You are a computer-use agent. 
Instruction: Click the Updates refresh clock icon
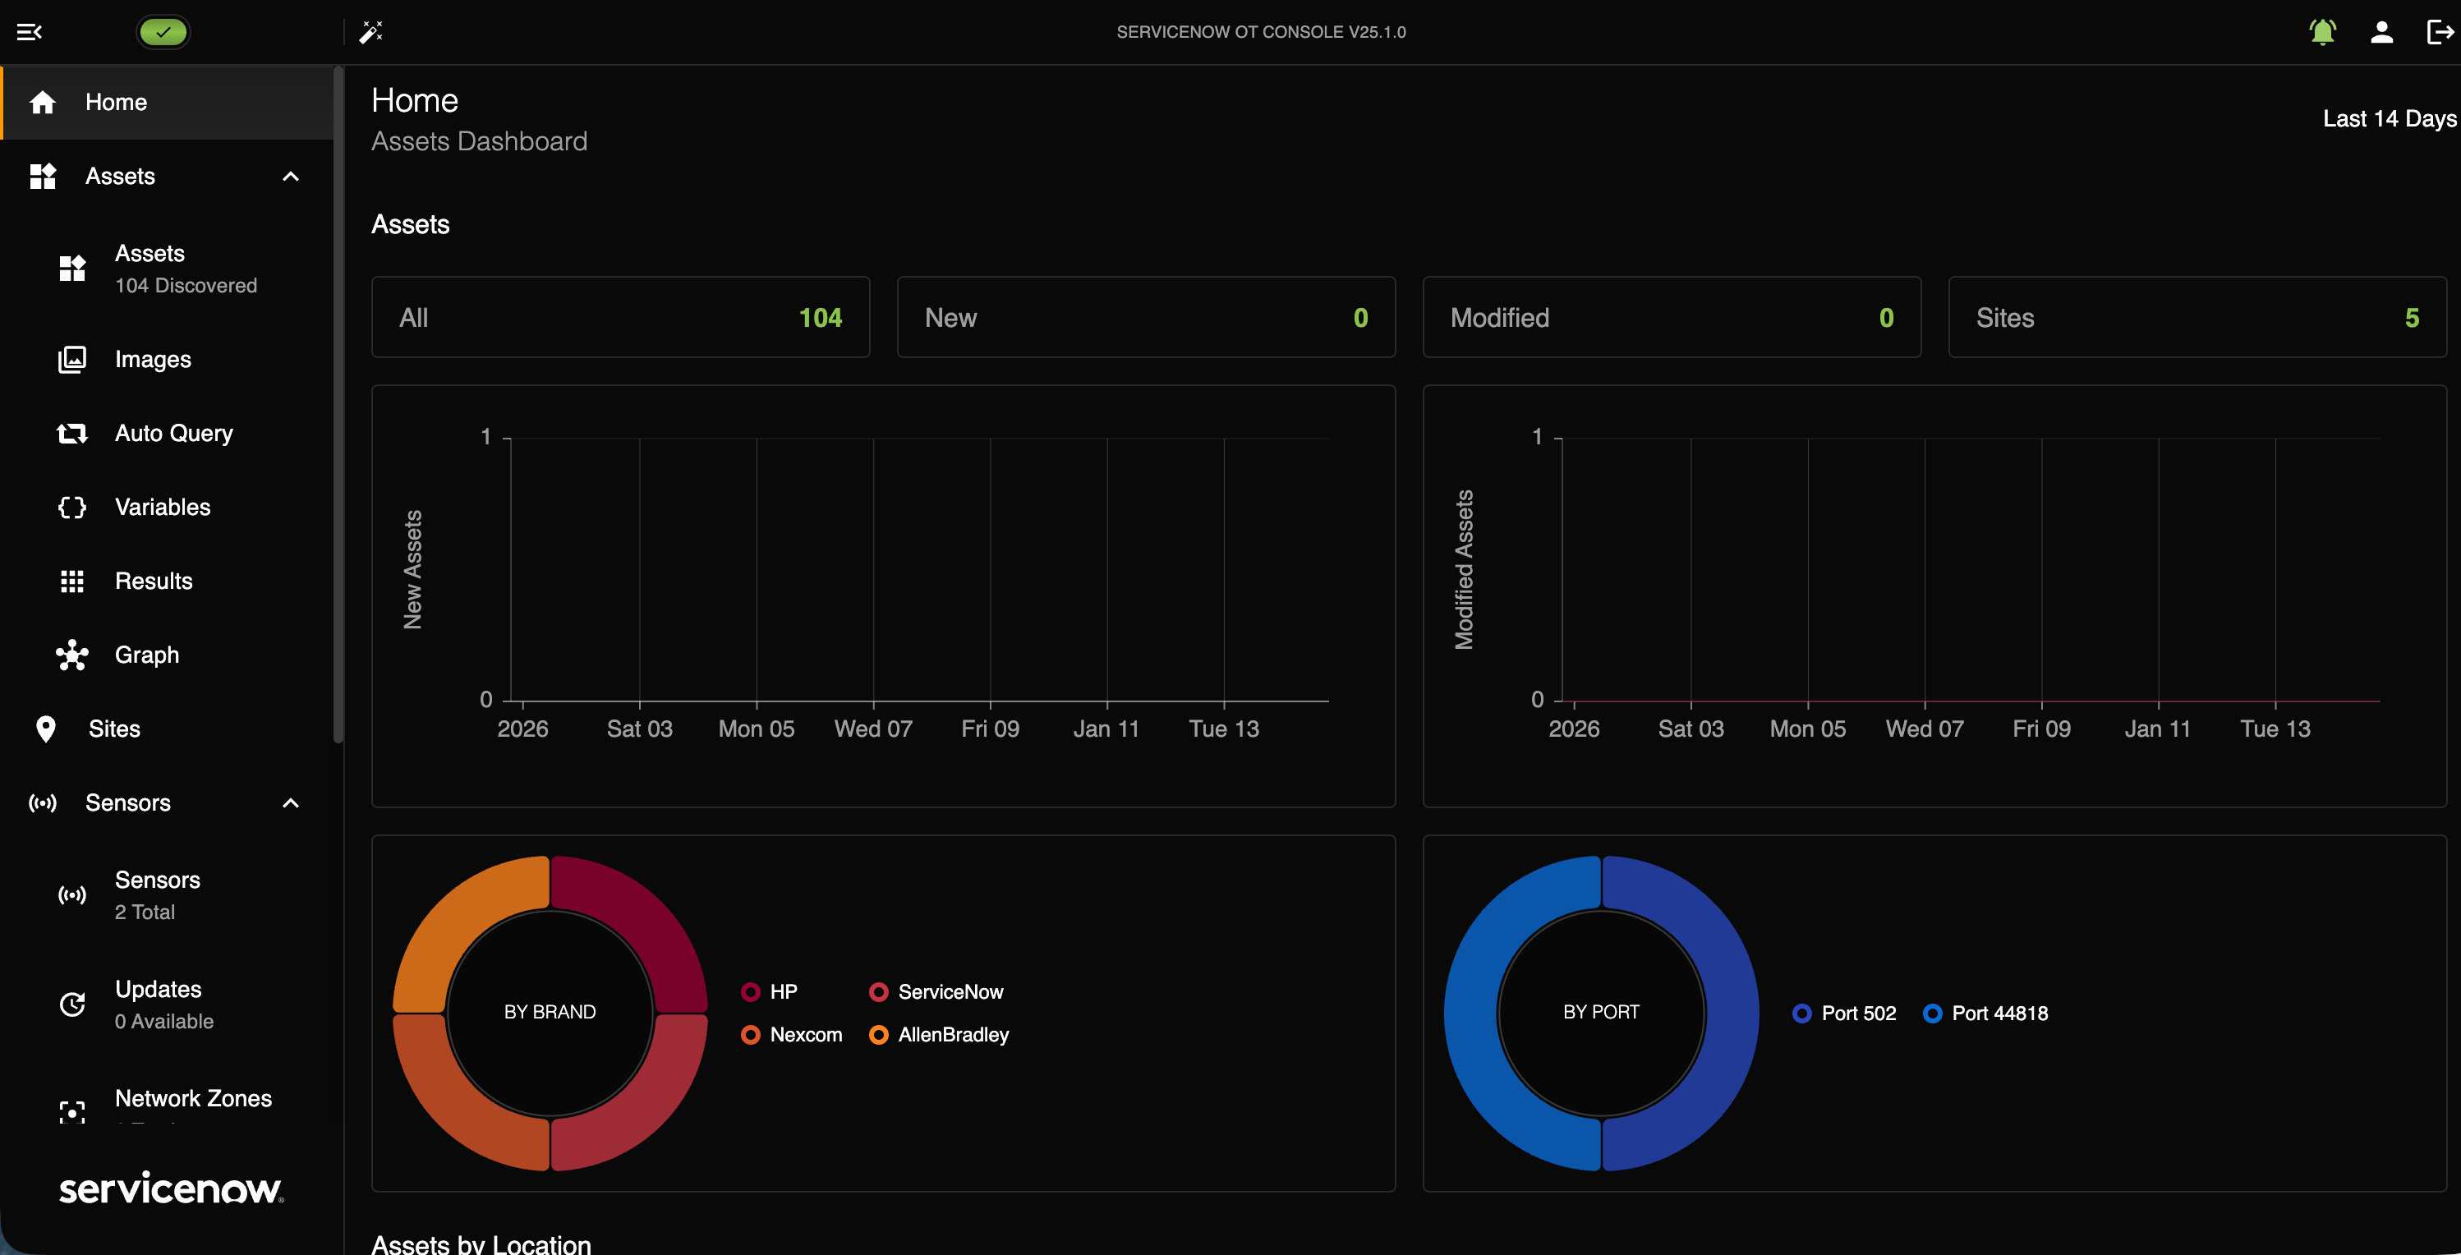72,1004
